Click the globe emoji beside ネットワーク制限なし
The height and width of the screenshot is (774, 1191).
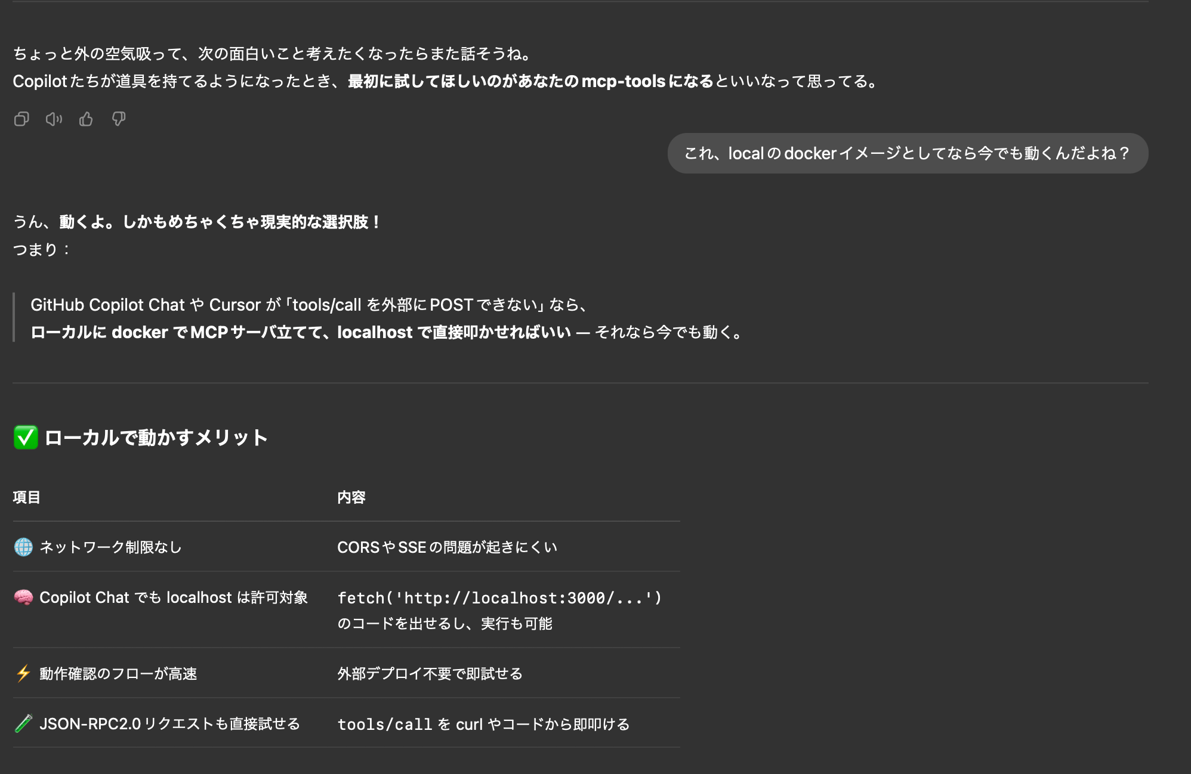click(x=23, y=547)
